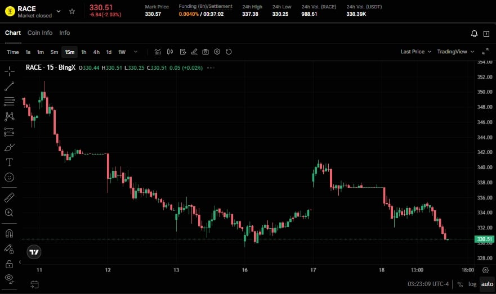The width and height of the screenshot is (496, 294).
Task: Click the price alert bell icon
Action: pyautogui.click(x=474, y=34)
